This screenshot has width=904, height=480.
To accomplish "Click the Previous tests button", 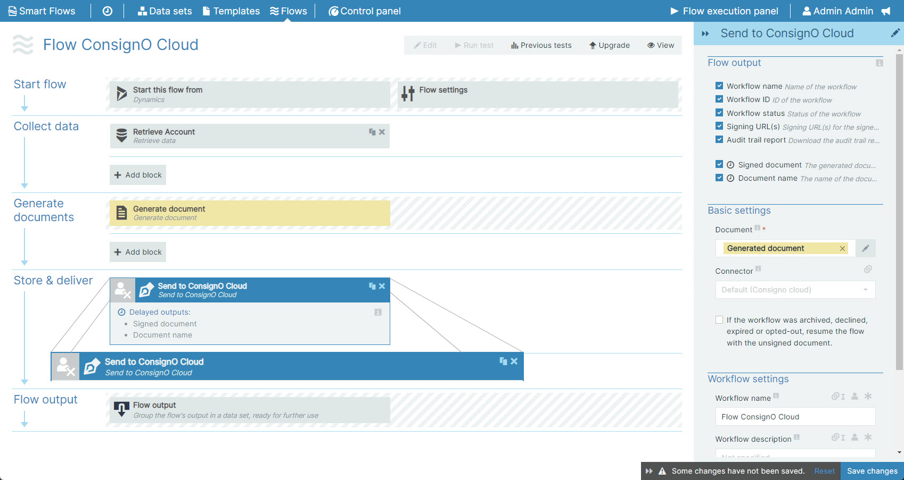I will tap(541, 45).
